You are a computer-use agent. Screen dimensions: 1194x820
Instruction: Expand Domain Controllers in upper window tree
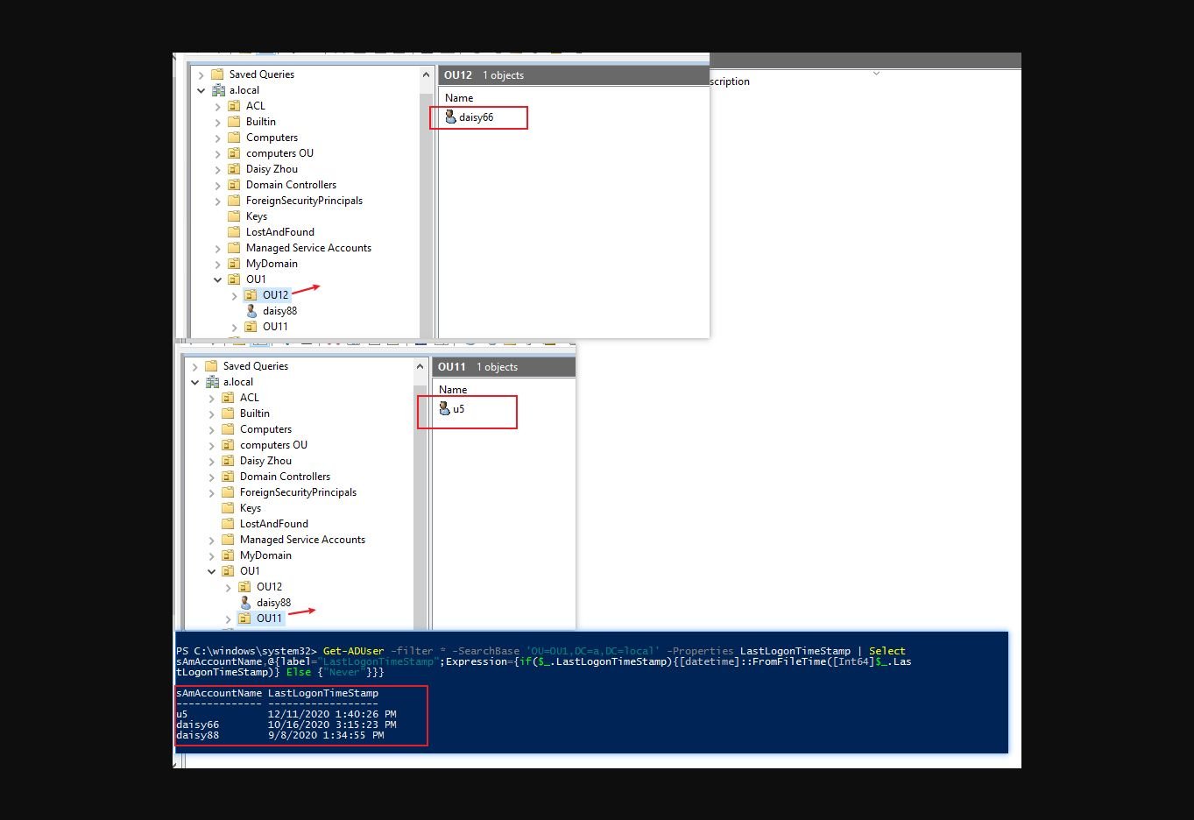[217, 185]
